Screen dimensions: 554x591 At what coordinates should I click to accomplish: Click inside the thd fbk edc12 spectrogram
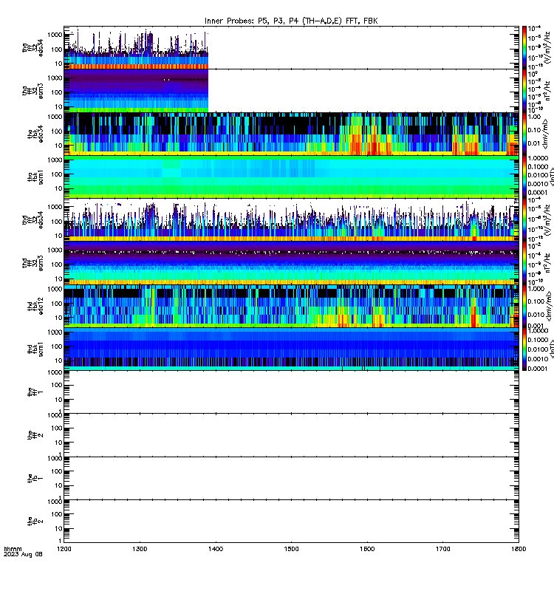[x=291, y=306]
